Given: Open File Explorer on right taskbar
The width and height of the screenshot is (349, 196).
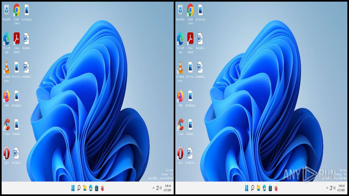Looking at the screenshot, I should (x=258, y=188).
